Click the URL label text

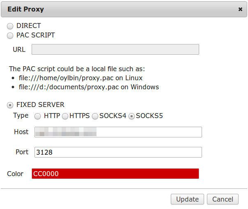19,49
